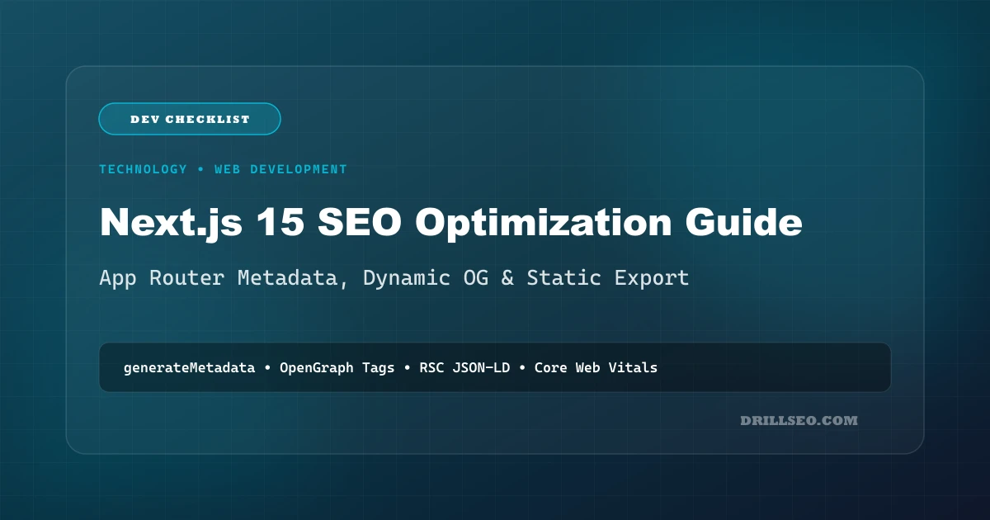
Task: Click the 'Core Web Vitals' keyword
Action: [x=596, y=367]
